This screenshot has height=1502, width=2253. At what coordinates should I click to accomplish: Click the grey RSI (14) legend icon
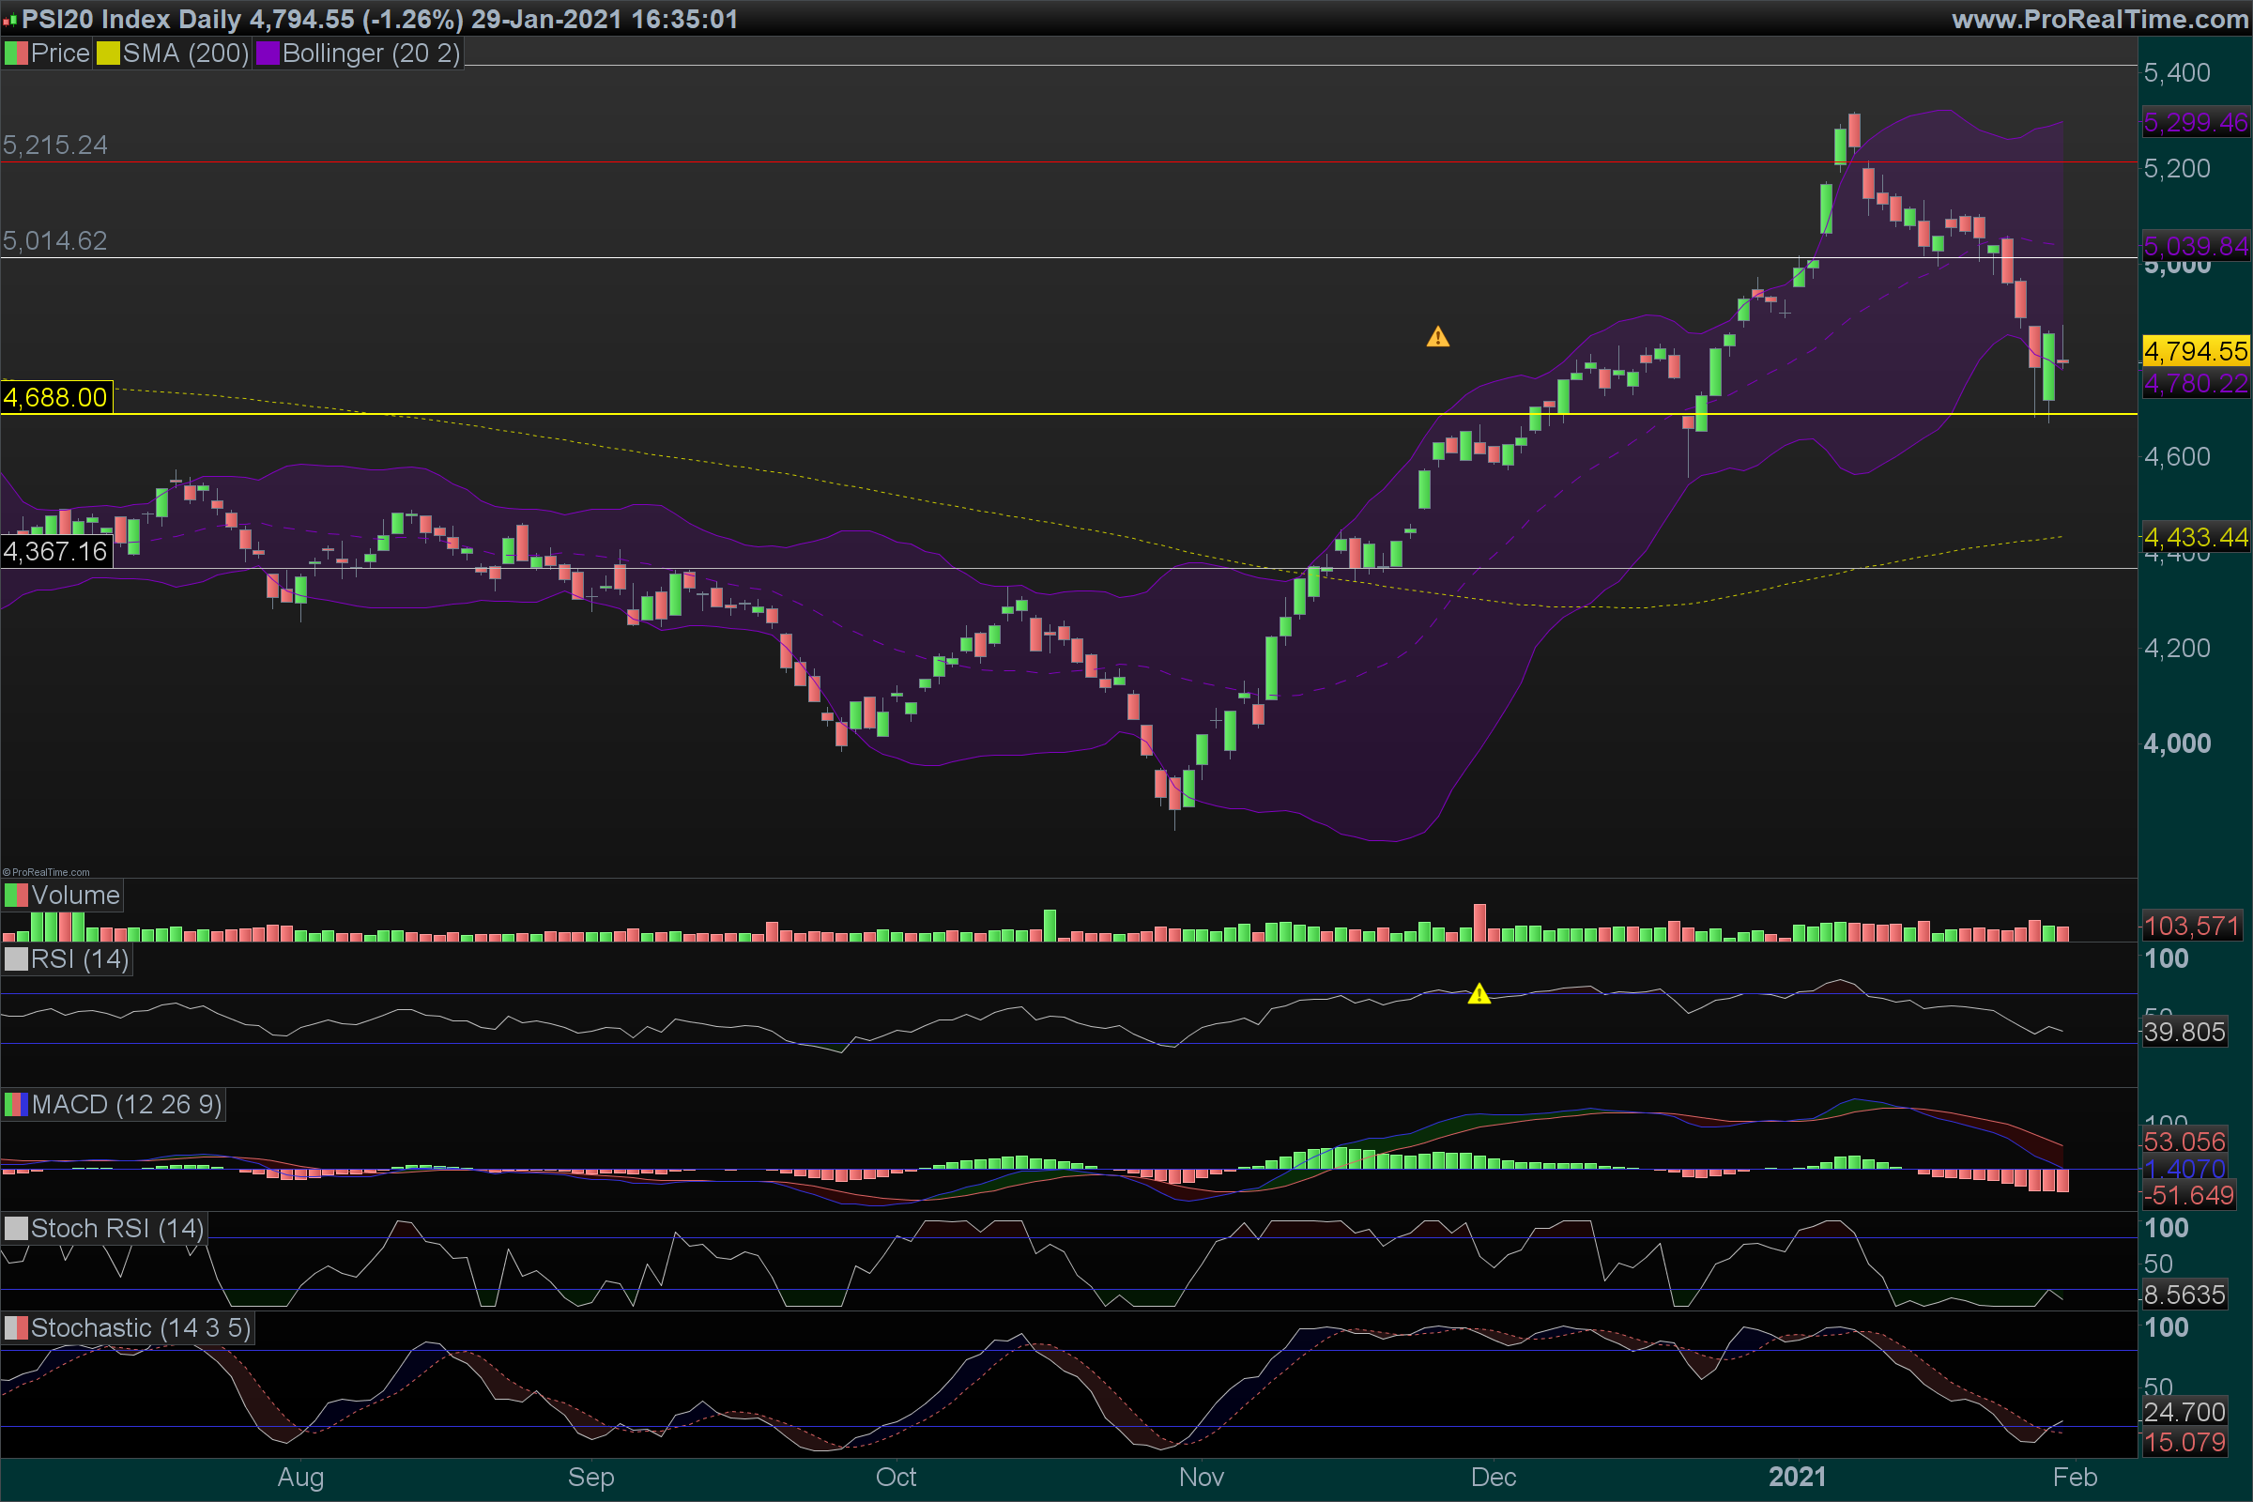tap(16, 959)
